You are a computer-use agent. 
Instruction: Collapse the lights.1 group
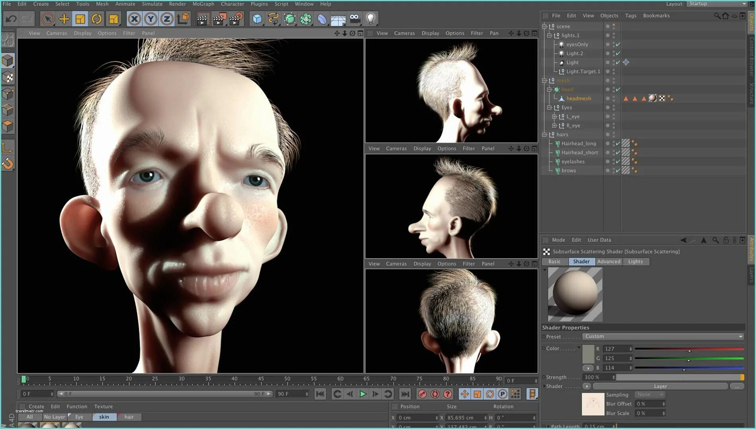coord(549,35)
